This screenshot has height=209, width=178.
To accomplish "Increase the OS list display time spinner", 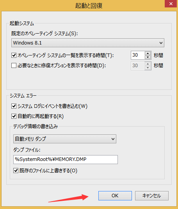I will click(x=148, y=54).
